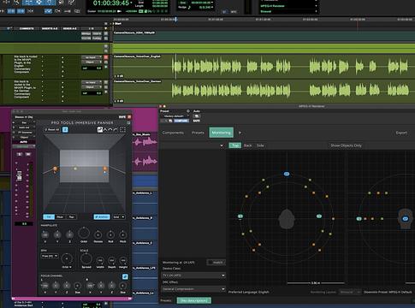Click the Height knob under Scale
The width and height of the screenshot is (415, 308).
[123, 260]
